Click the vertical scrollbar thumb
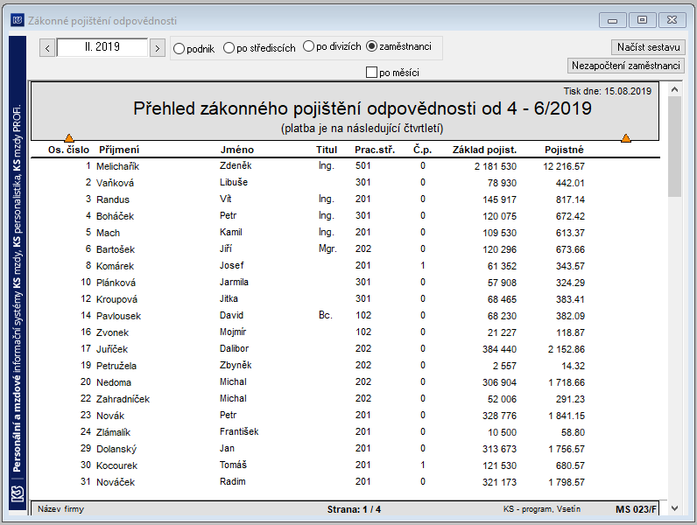 point(674,147)
